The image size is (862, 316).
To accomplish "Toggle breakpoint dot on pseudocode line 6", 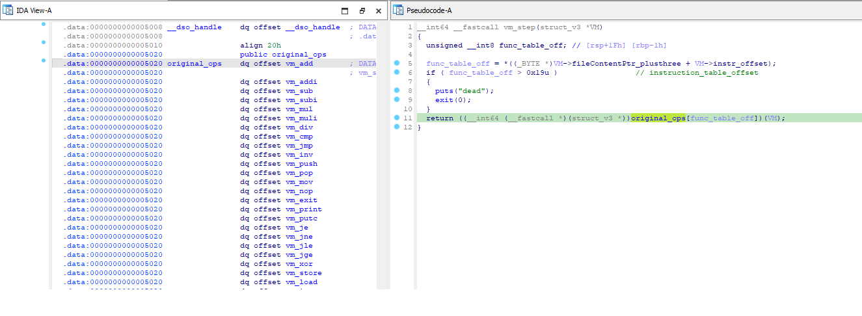I will coord(396,72).
